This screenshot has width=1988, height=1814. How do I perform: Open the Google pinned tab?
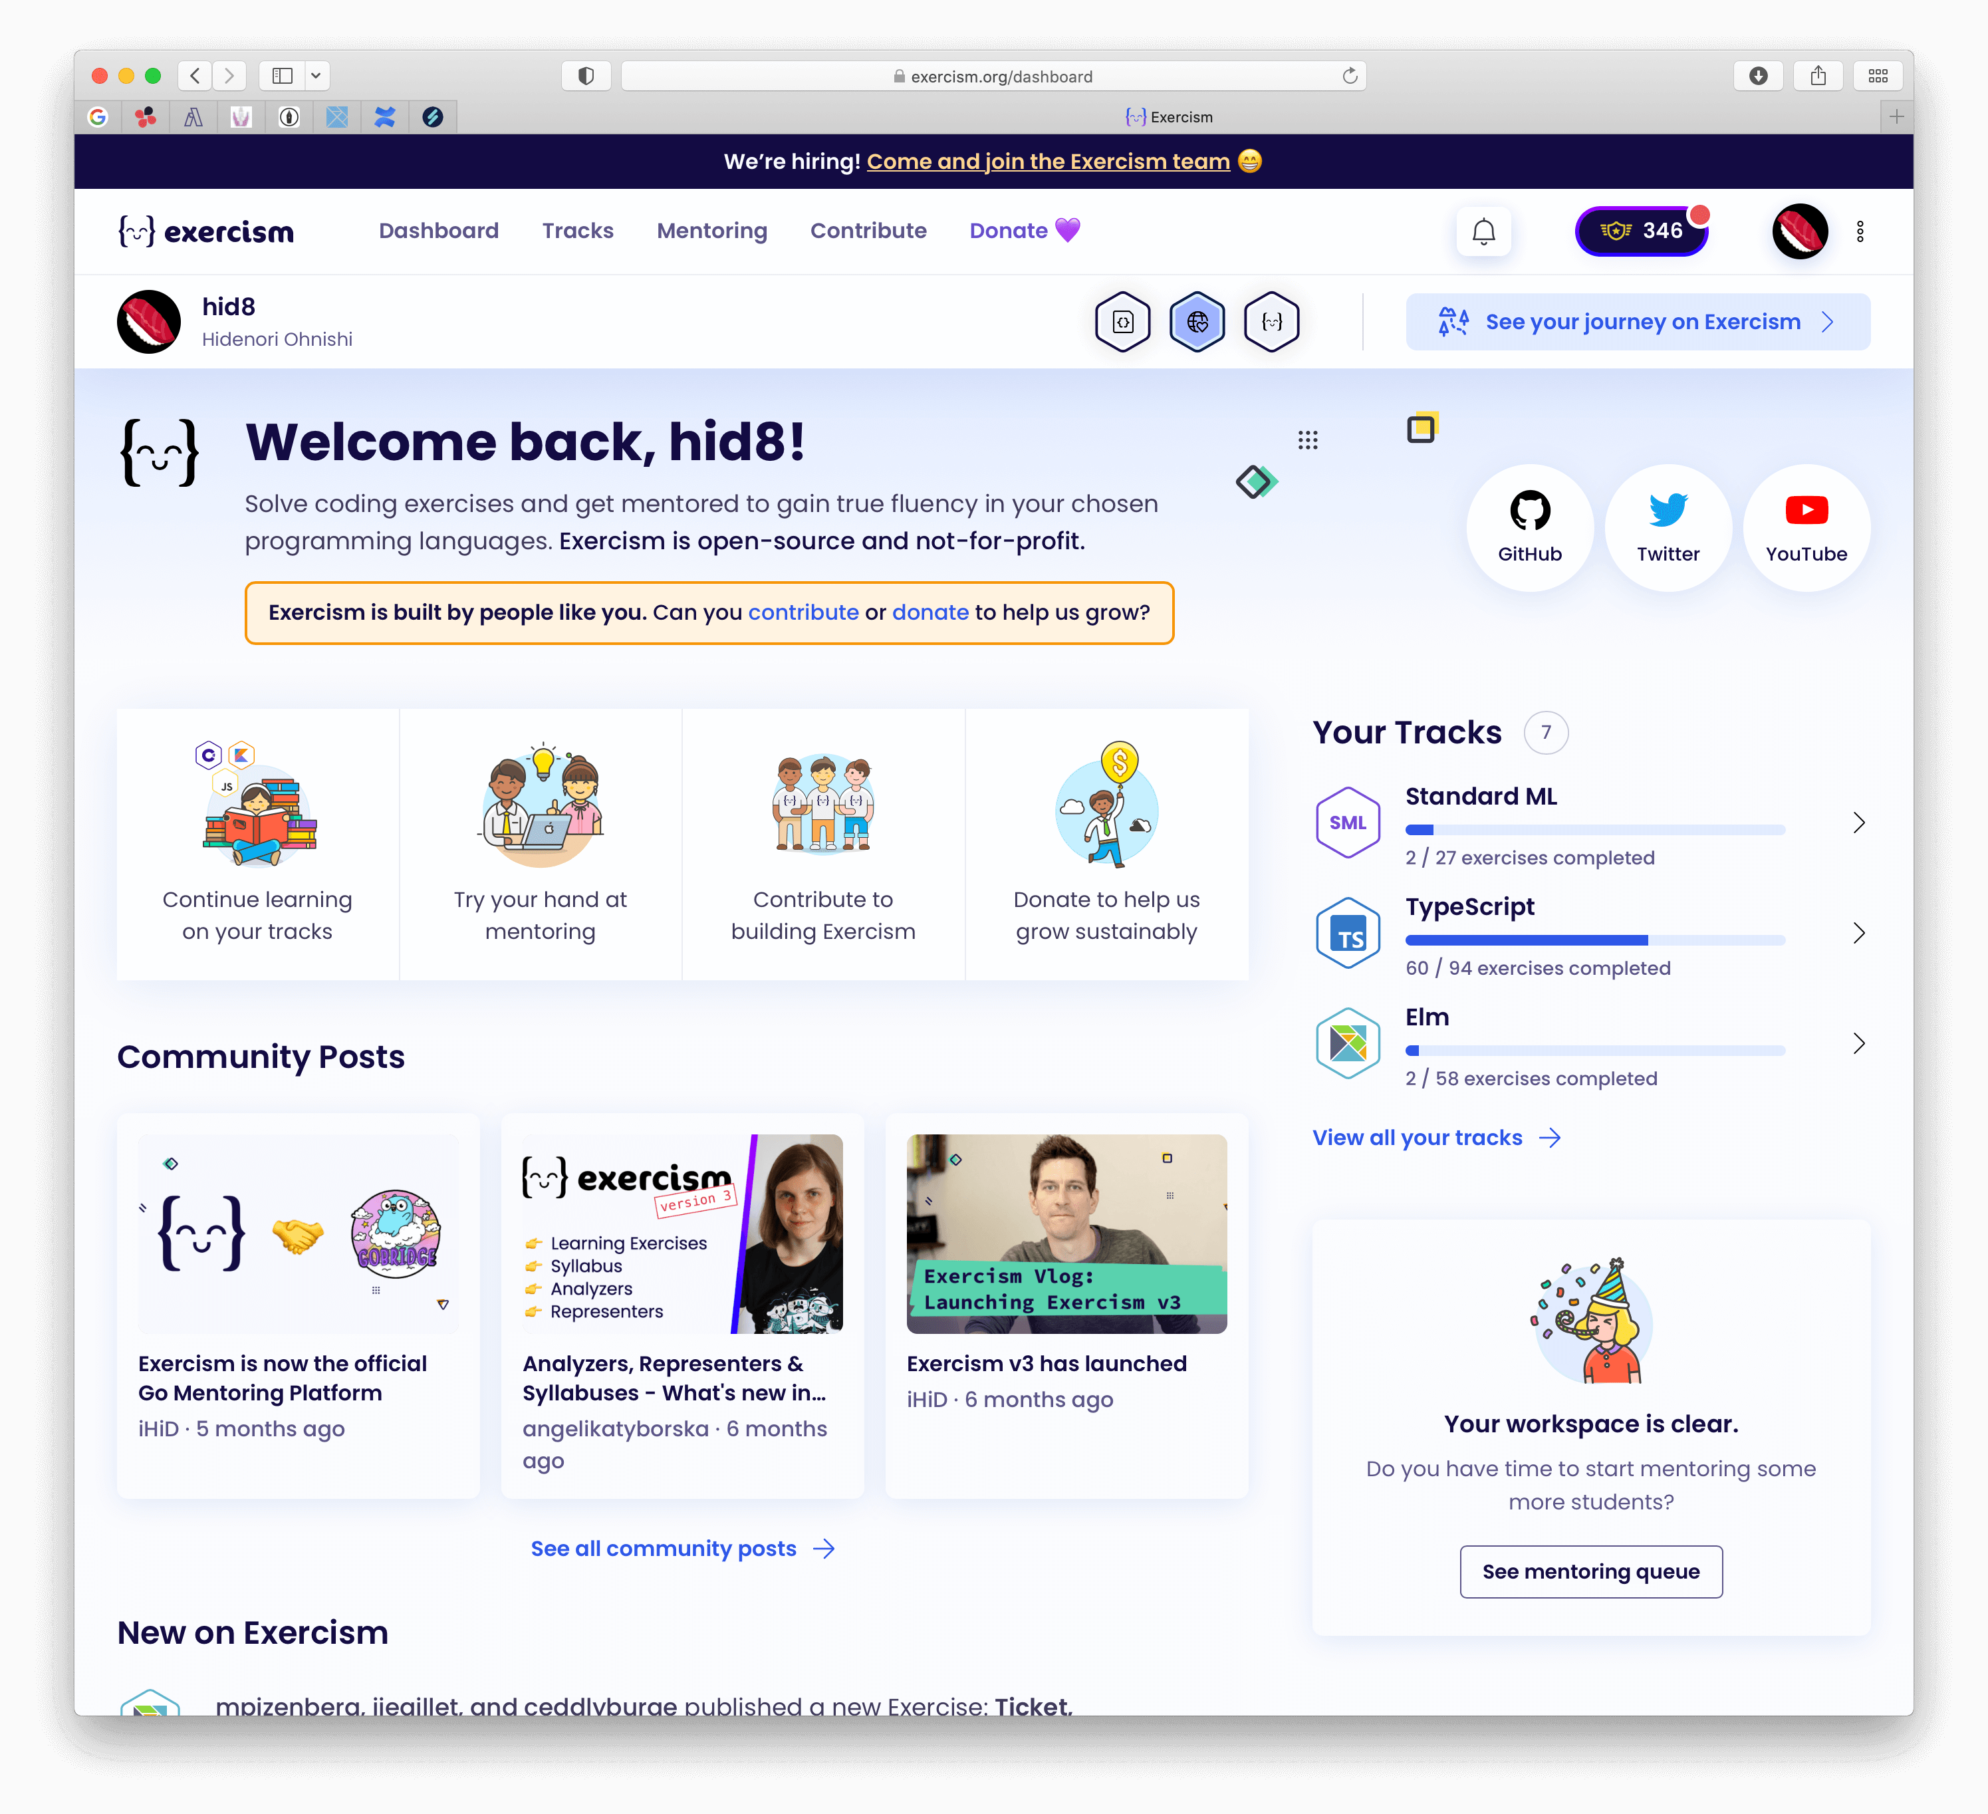[98, 118]
